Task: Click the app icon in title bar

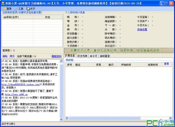Action: pyautogui.click(x=3, y=3)
